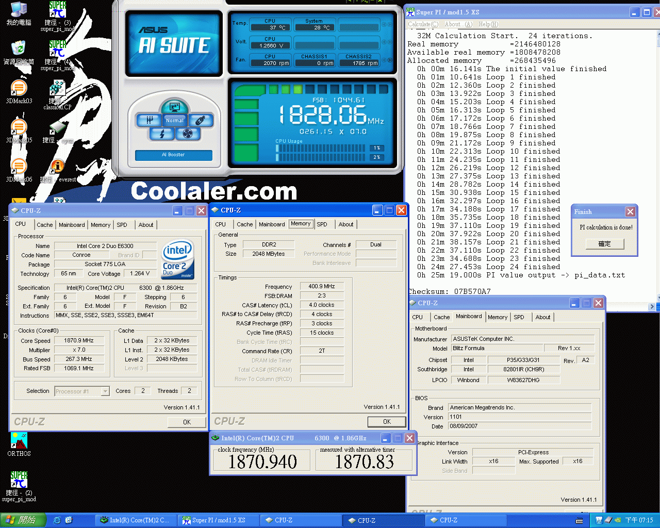Image resolution: width=660 pixels, height=528 pixels.
Task: Click the Super PI vertical scrollbar down arrow
Action: 659,296
